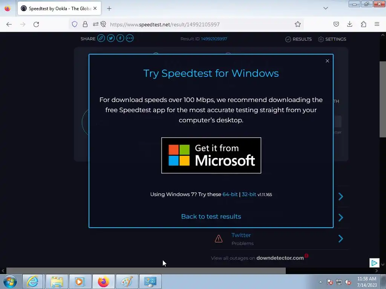The image size is (386, 289).
Task: Download the 64-bit Windows 7 version
Action: [x=230, y=195]
